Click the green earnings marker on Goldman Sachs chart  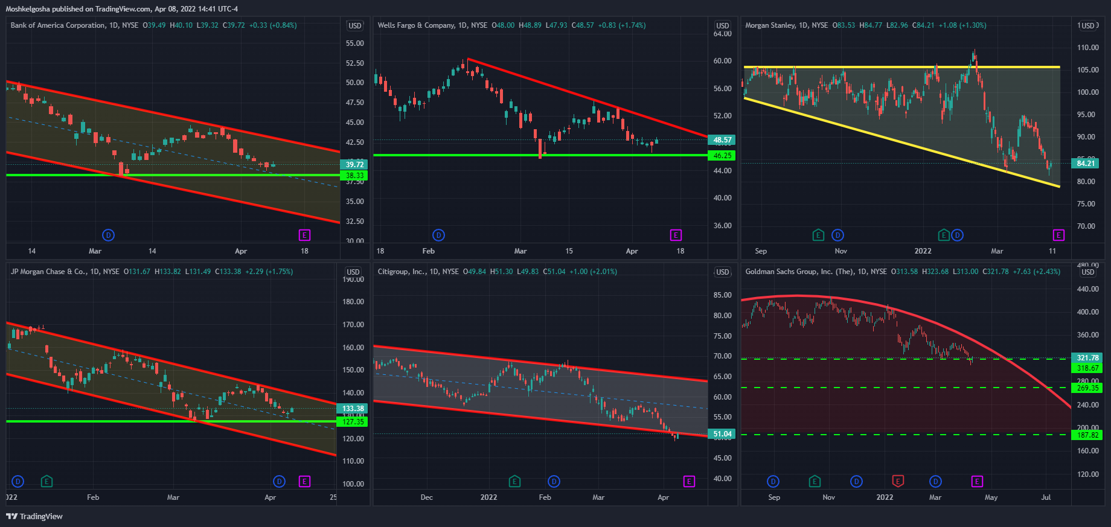(x=815, y=481)
